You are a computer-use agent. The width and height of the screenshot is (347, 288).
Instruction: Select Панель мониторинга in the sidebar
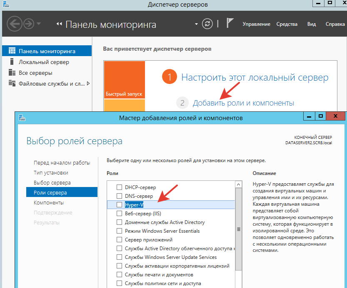point(47,51)
